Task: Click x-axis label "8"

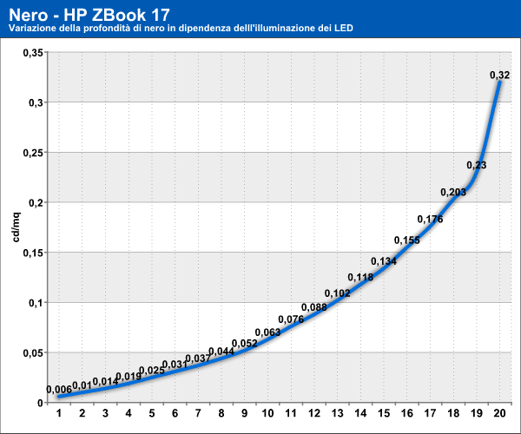Action: click(x=221, y=413)
